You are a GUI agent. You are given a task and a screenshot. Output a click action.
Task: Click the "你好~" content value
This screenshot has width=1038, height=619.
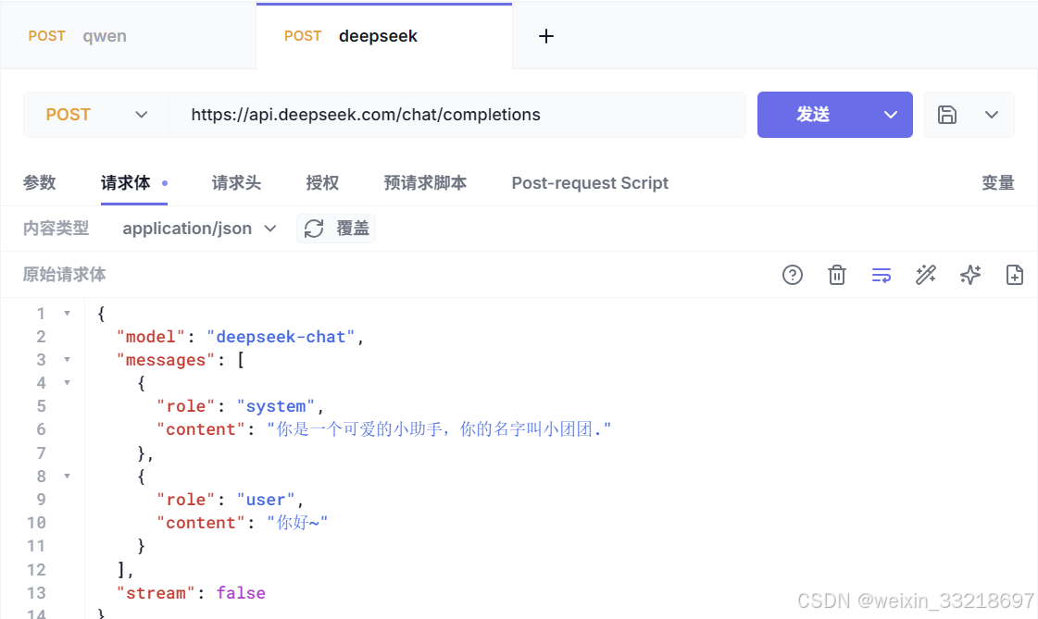click(x=297, y=523)
